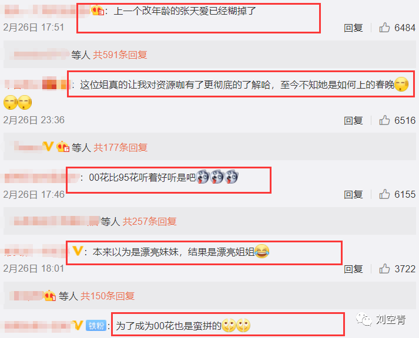Reply to the 18:01 comment
Screen dimensions: 419x338
pyautogui.click(x=353, y=269)
